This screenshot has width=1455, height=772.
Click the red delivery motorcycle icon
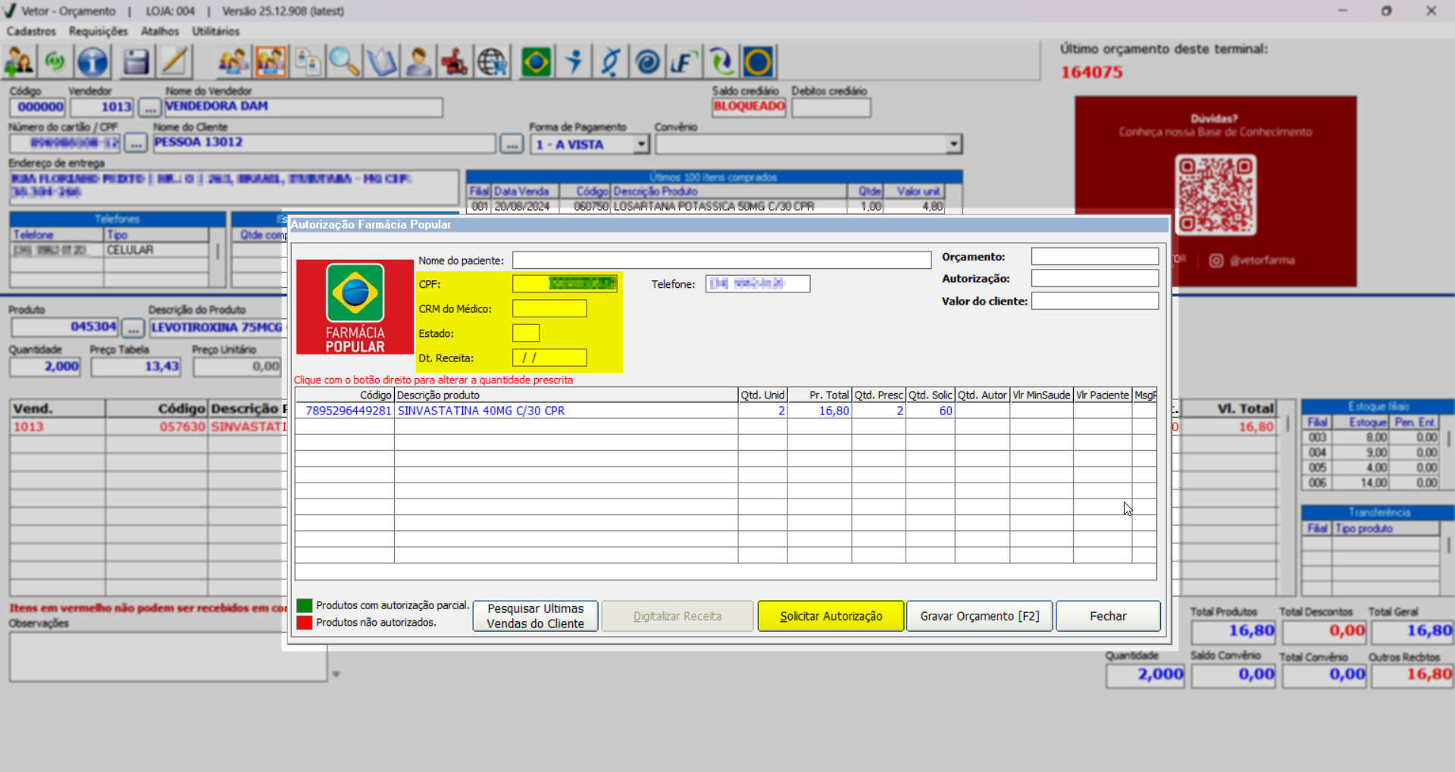pos(455,62)
